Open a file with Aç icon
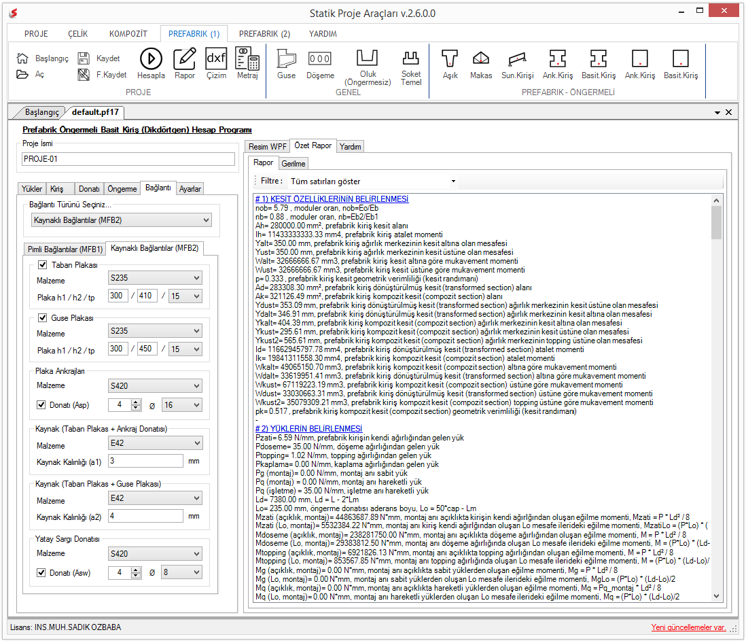Image resolution: width=746 pixels, height=643 pixels. [22, 74]
